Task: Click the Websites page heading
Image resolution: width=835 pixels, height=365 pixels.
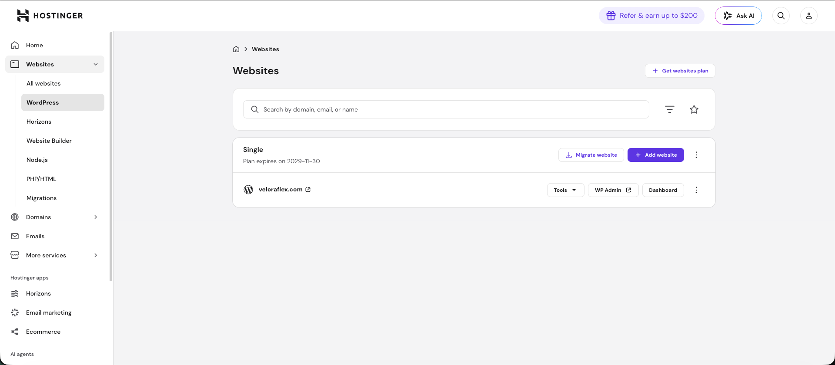Action: point(256,71)
